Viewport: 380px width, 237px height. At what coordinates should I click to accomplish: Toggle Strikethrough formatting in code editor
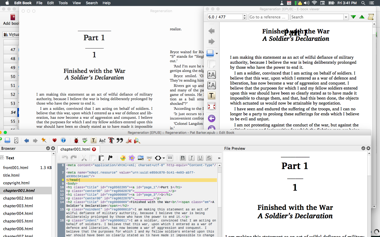(209, 158)
